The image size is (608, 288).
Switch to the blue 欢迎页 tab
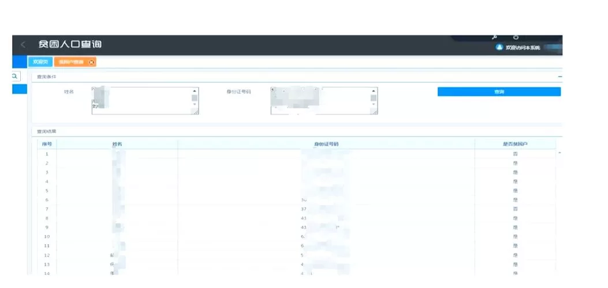40,62
